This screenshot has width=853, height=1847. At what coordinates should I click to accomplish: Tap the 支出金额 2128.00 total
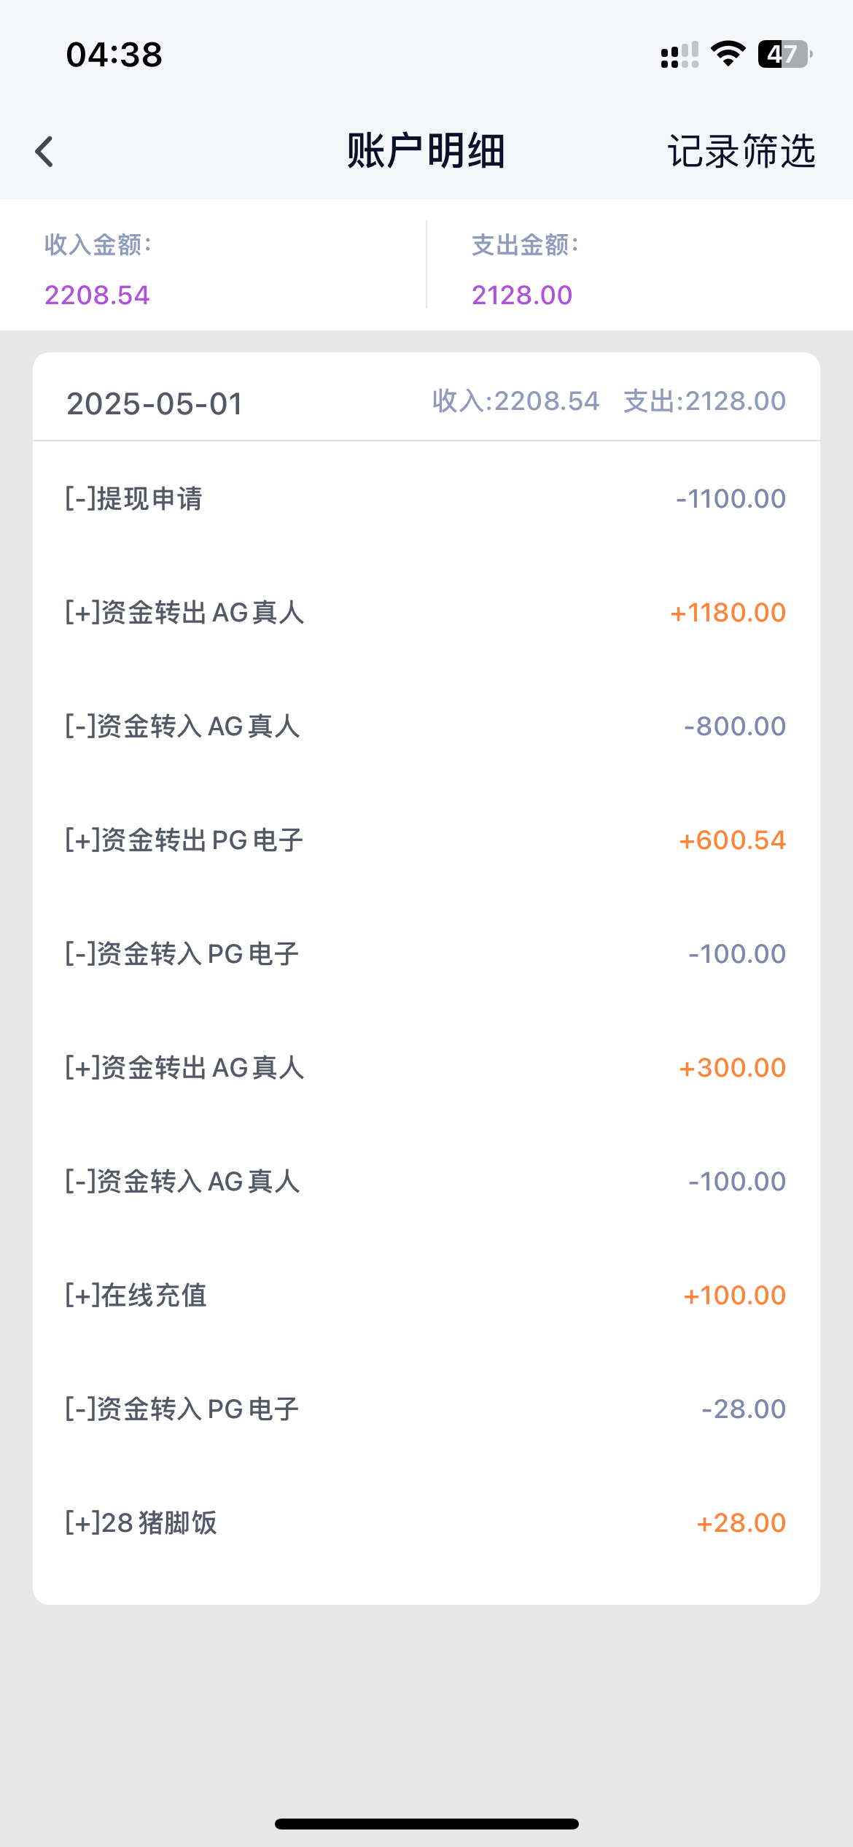tap(522, 295)
